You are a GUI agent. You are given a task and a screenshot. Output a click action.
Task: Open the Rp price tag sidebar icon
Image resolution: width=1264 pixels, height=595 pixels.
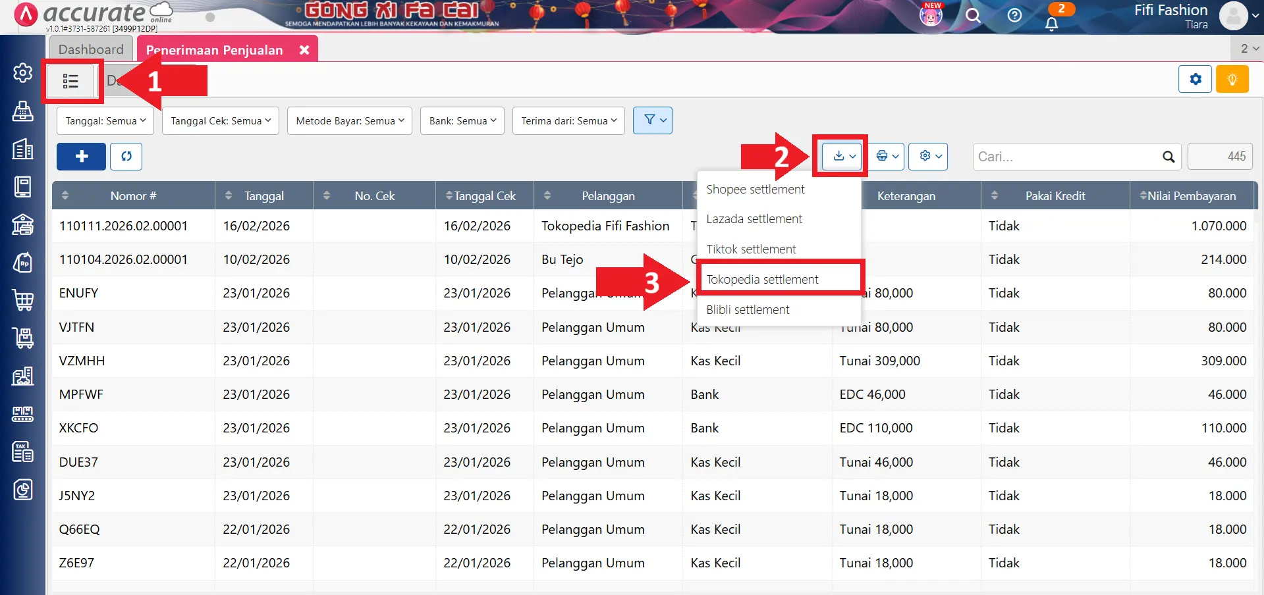22,262
